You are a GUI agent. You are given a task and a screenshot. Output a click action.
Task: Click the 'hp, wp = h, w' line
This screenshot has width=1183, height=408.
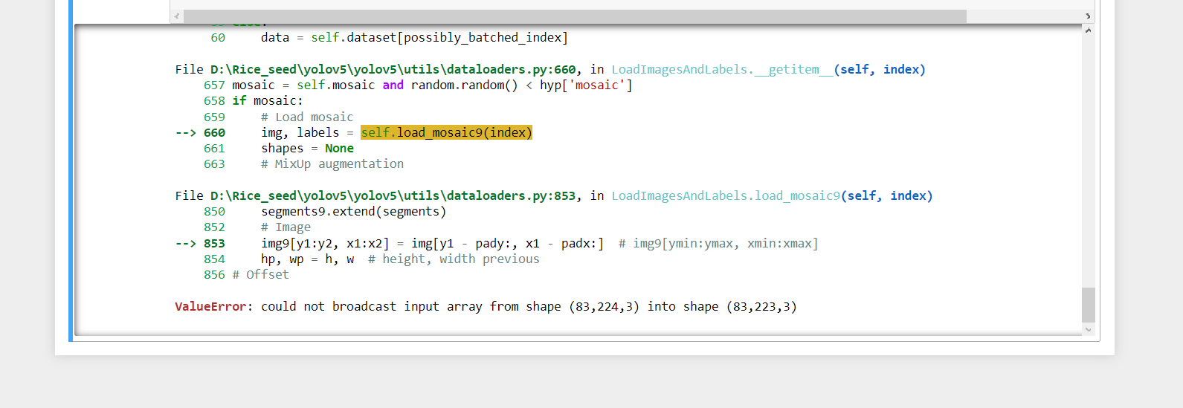(x=307, y=259)
